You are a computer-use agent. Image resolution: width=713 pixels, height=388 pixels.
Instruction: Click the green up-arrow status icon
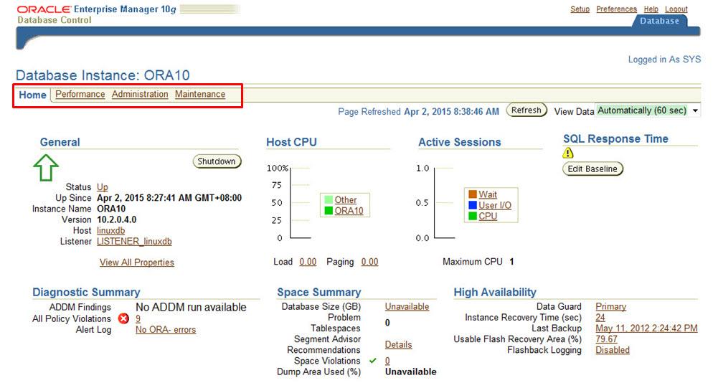(x=46, y=167)
